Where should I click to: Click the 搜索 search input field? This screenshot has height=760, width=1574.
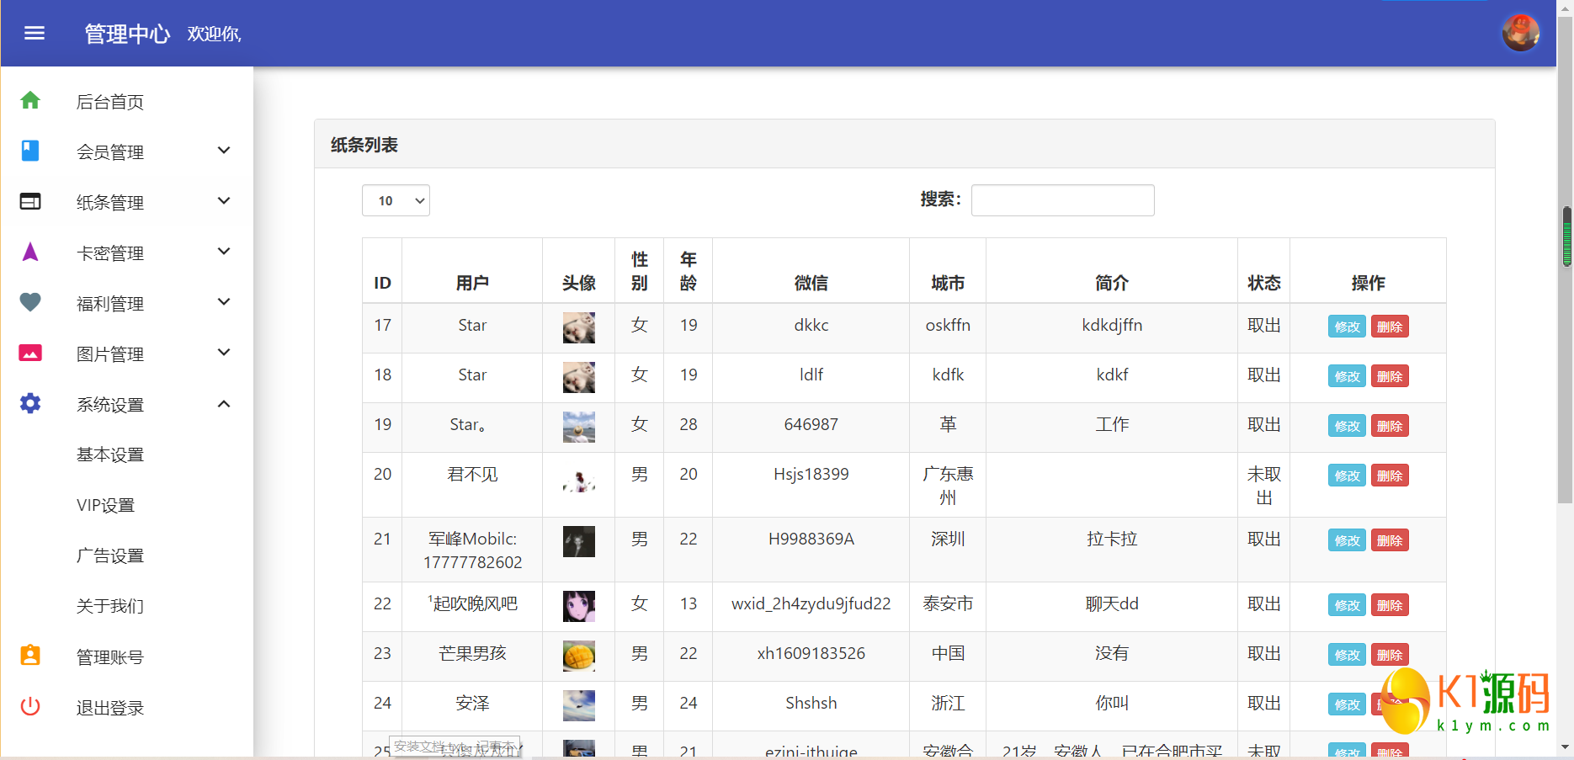pyautogui.click(x=1062, y=200)
